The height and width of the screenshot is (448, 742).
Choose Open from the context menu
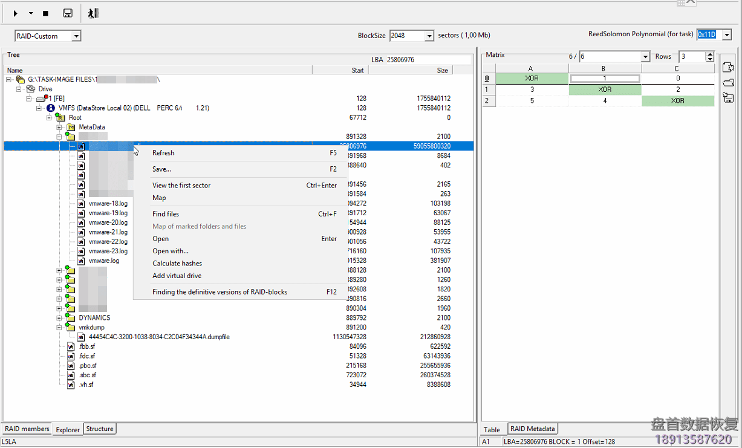(x=241, y=239)
